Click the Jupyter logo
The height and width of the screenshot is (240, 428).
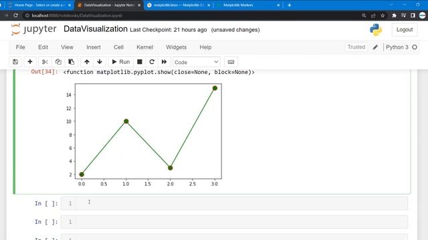pyautogui.click(x=33, y=29)
